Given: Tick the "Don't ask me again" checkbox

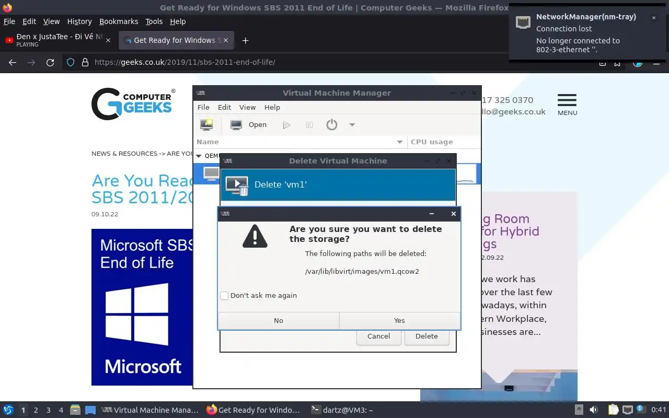Looking at the screenshot, I should click(224, 296).
